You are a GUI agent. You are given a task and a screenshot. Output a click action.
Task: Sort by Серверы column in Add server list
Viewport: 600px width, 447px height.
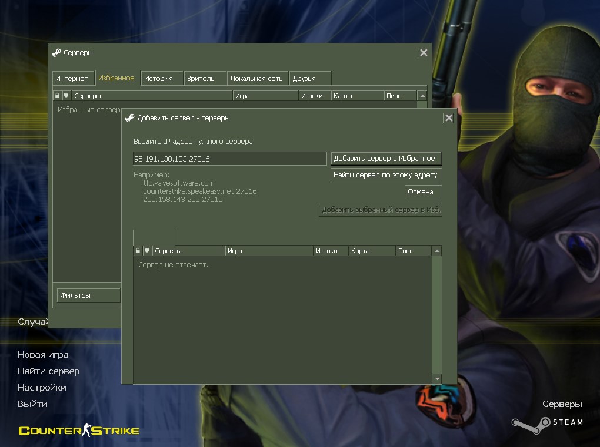188,251
